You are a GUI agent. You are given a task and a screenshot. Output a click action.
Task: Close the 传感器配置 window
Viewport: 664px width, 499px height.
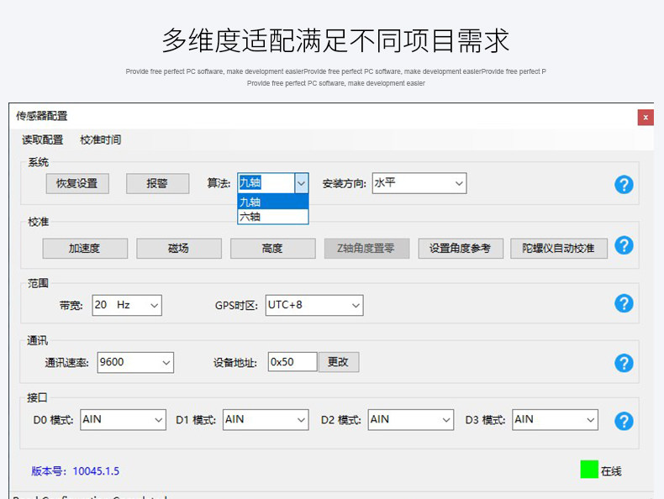click(646, 118)
